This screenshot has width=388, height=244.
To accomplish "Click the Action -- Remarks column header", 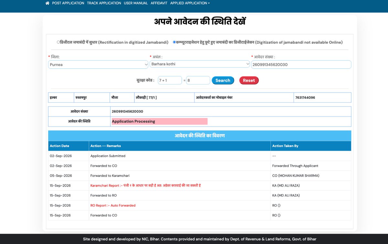I will (x=180, y=146).
